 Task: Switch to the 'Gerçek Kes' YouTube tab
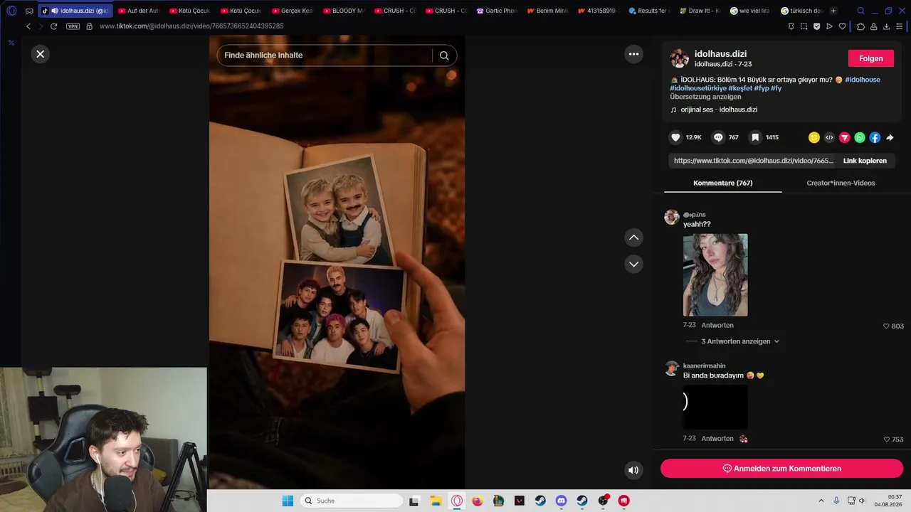(x=292, y=11)
